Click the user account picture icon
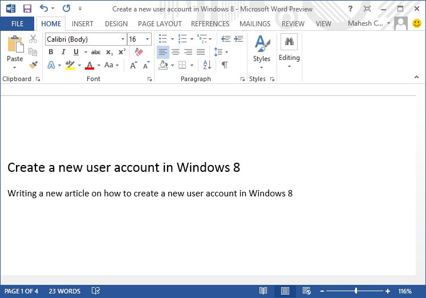This screenshot has width=426, height=298. coord(401,23)
